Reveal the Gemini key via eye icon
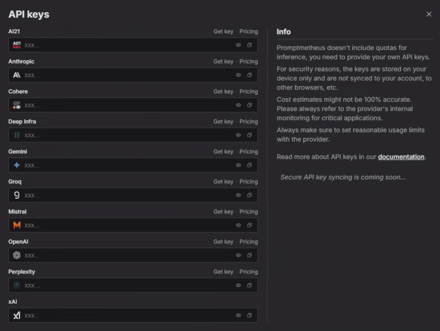440x331 pixels. pos(238,165)
